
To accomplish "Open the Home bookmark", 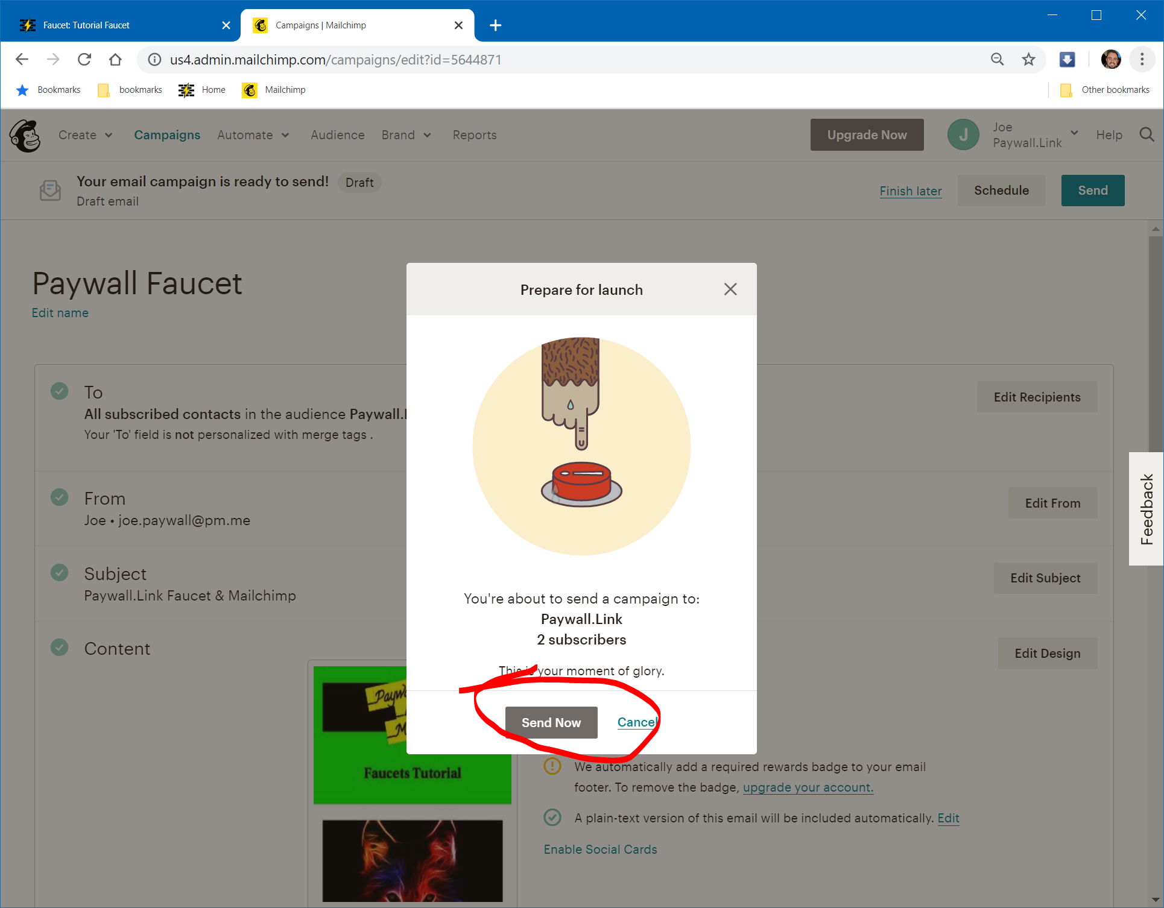I will point(203,90).
